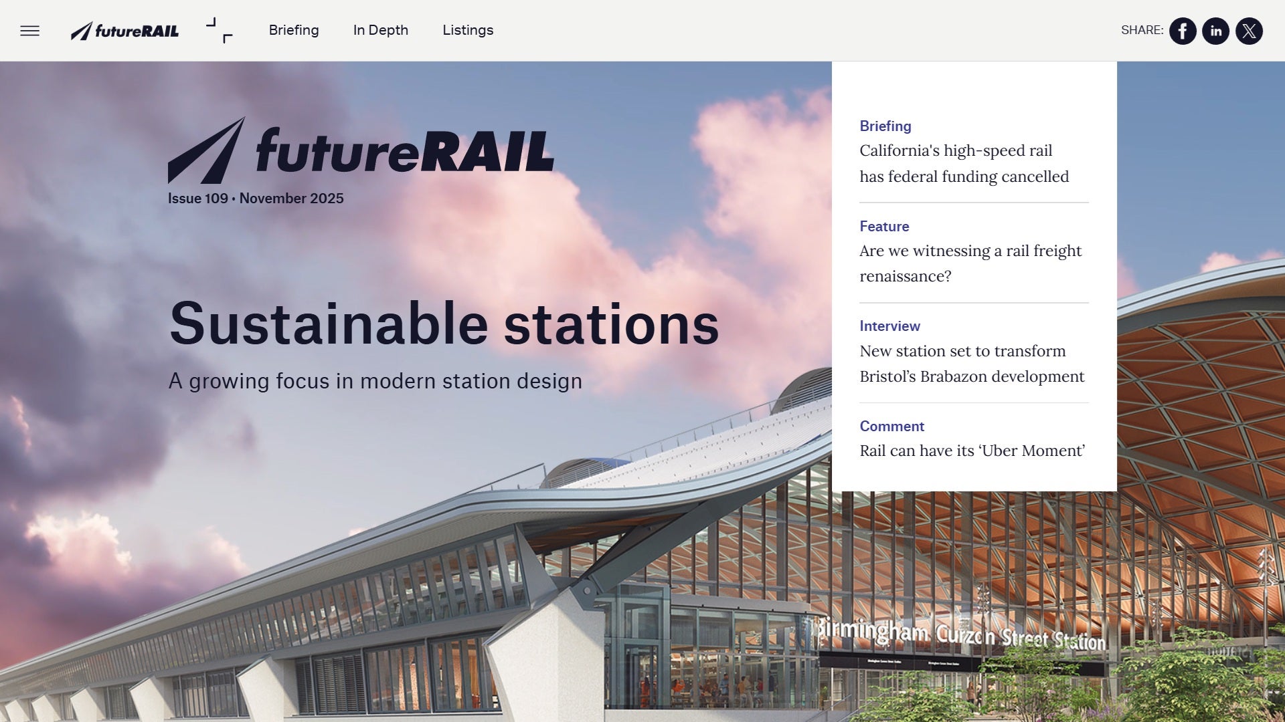The height and width of the screenshot is (722, 1285).
Task: Click the Briefing label in the contents panel
Action: pyautogui.click(x=885, y=126)
